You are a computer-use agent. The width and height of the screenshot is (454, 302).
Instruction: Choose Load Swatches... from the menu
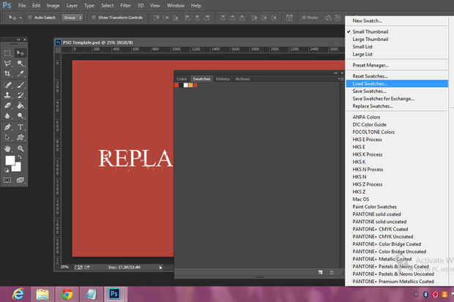coord(370,84)
